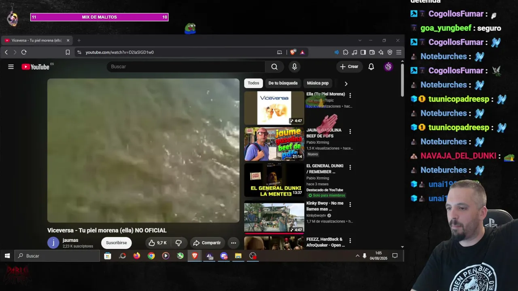This screenshot has width=518, height=291.
Task: Open Brave Shields lion icon
Action: point(293,52)
